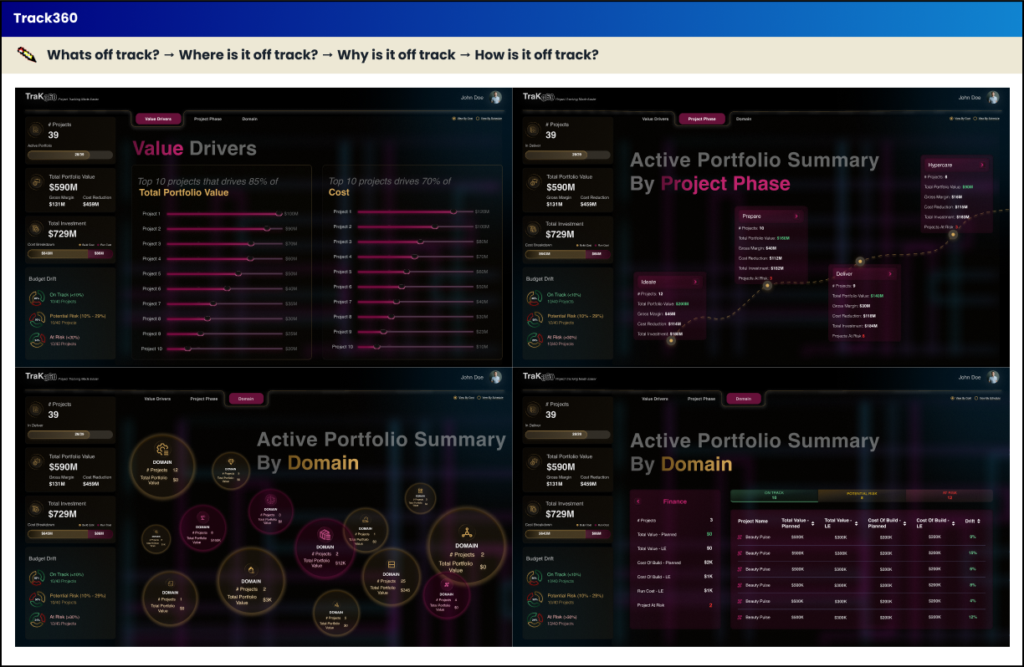
Task: Open On Track donut icon in Project Phase panel
Action: click(533, 298)
